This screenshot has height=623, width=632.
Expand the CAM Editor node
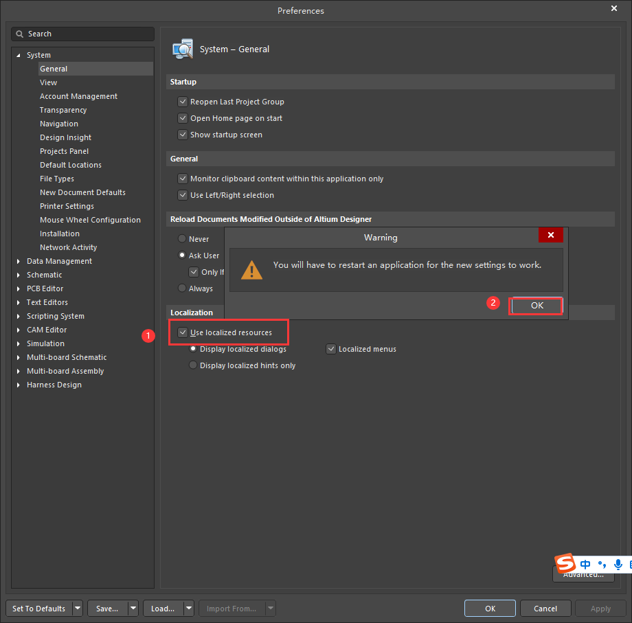(18, 330)
